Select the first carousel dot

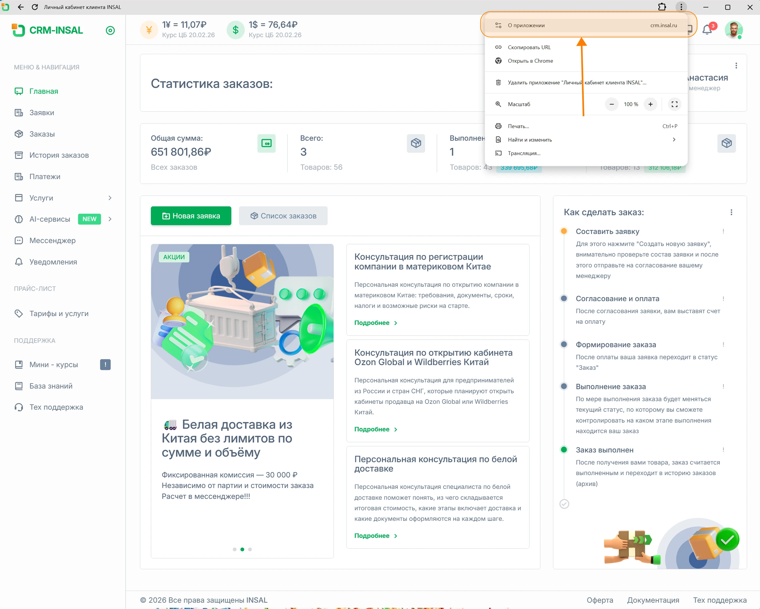tap(235, 549)
